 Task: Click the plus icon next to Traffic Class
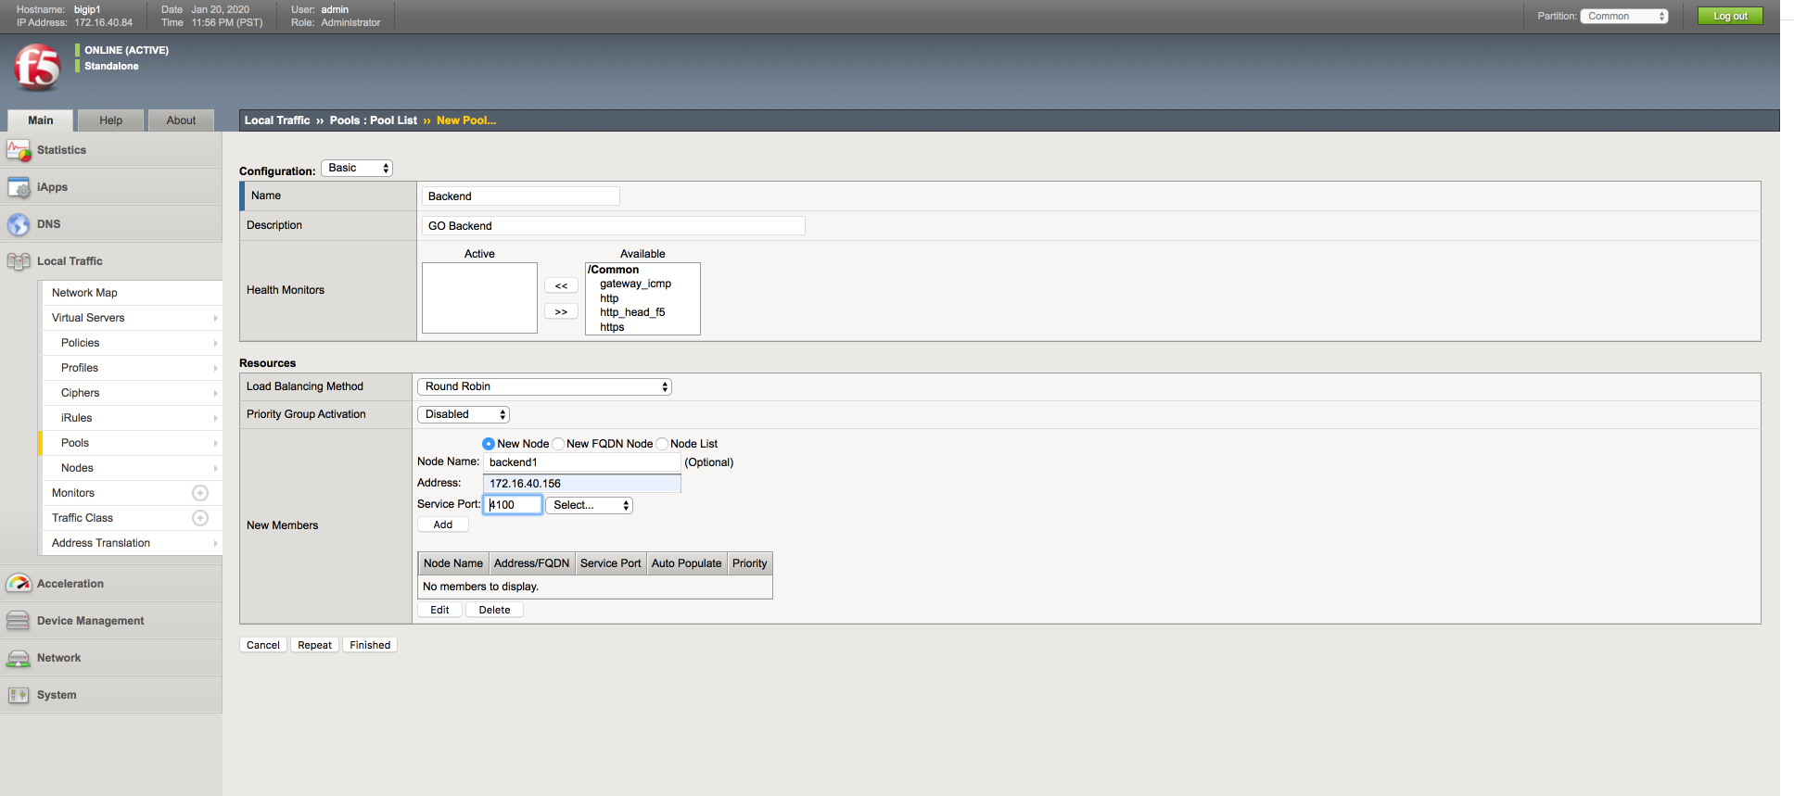tap(200, 518)
